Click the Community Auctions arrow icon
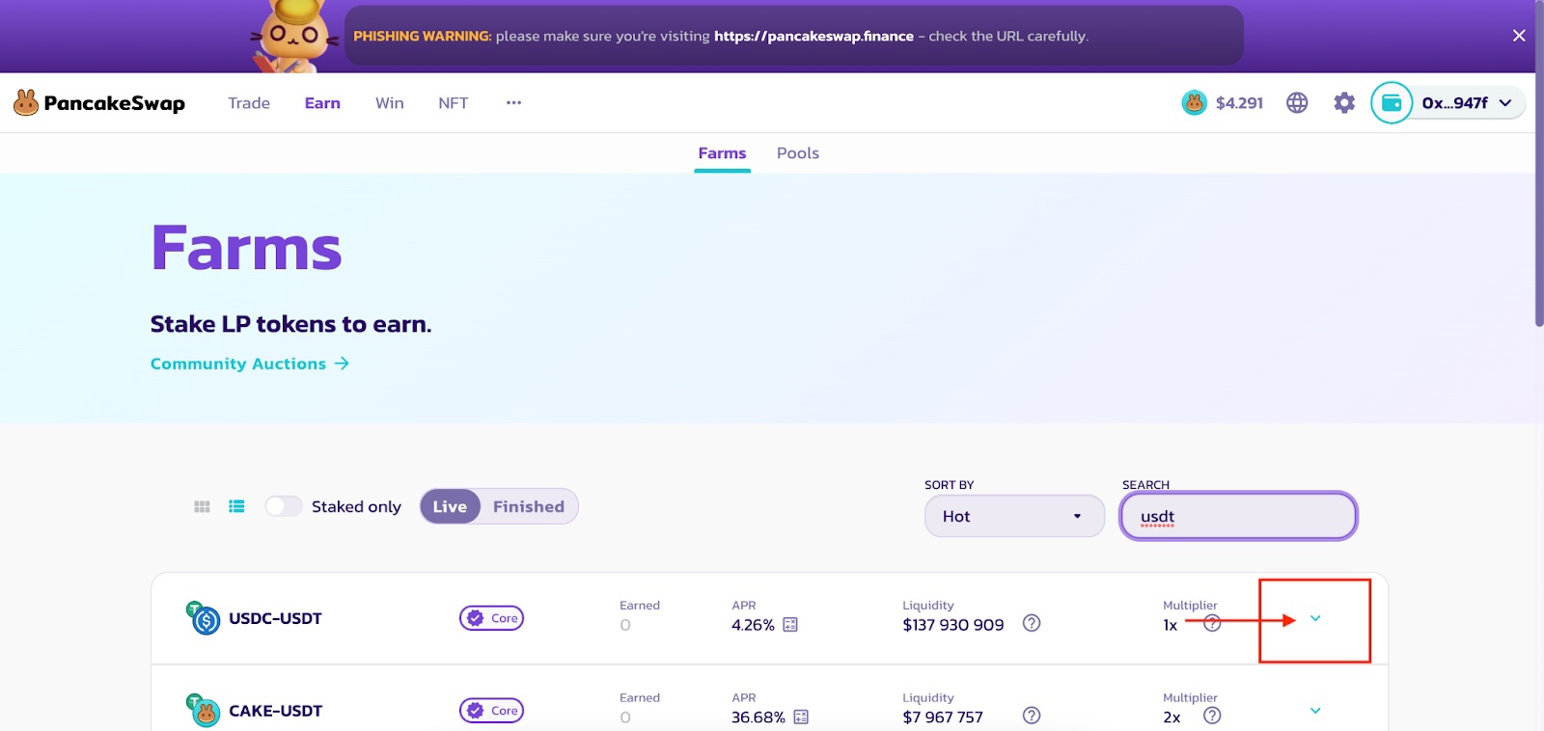 point(342,364)
